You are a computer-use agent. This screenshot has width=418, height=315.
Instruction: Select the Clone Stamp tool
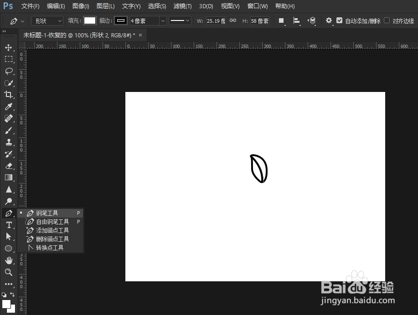click(x=9, y=142)
